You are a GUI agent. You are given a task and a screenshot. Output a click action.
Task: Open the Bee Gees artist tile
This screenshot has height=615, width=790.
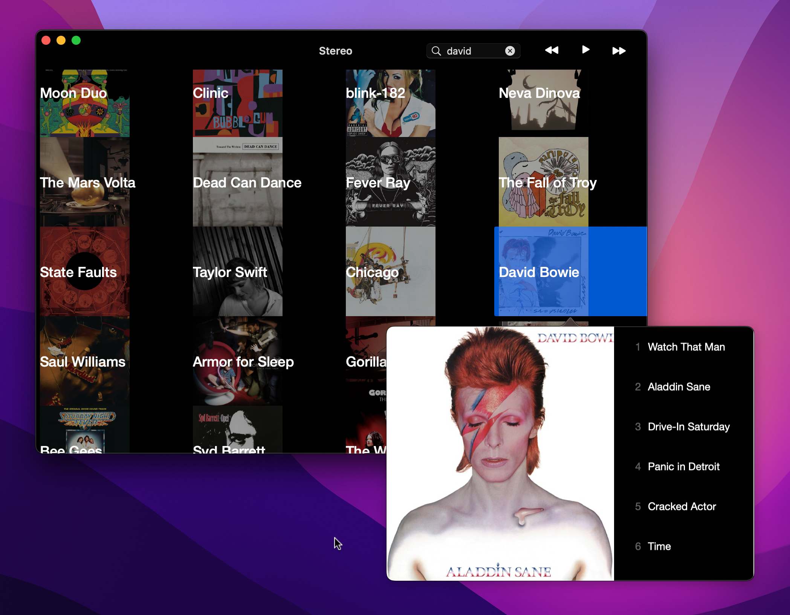pyautogui.click(x=85, y=429)
